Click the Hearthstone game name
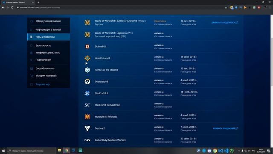The height and width of the screenshot is (154, 273). coord(102,58)
